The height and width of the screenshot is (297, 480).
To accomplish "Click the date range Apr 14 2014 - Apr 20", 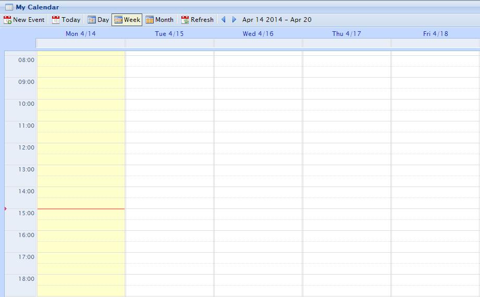I will click(x=277, y=20).
